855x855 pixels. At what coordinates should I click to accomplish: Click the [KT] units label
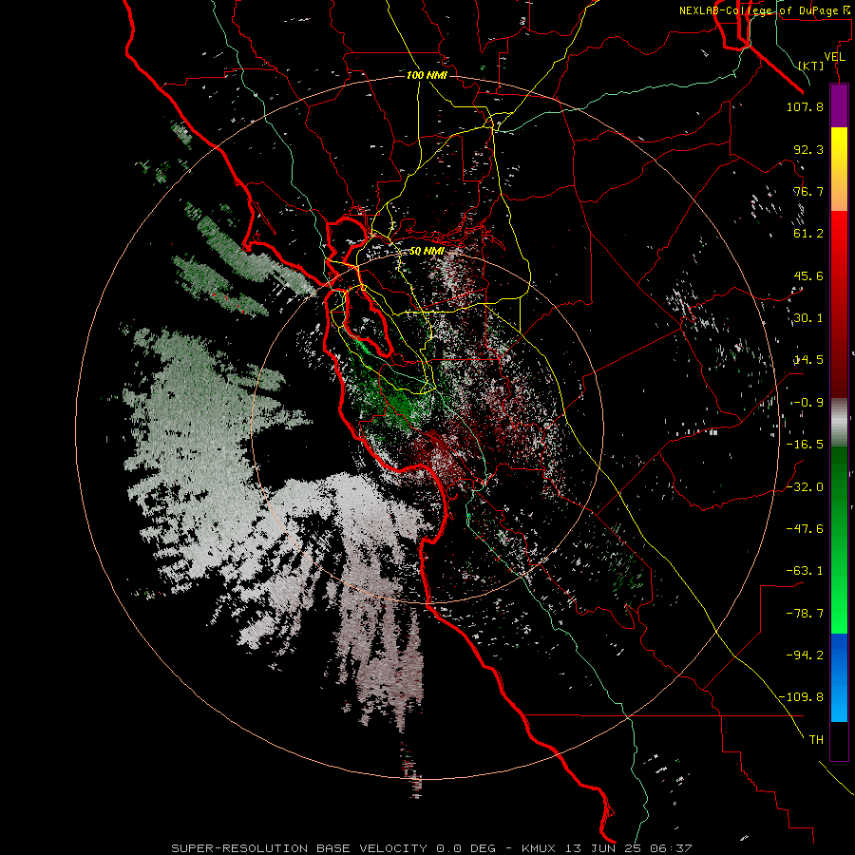point(811,66)
